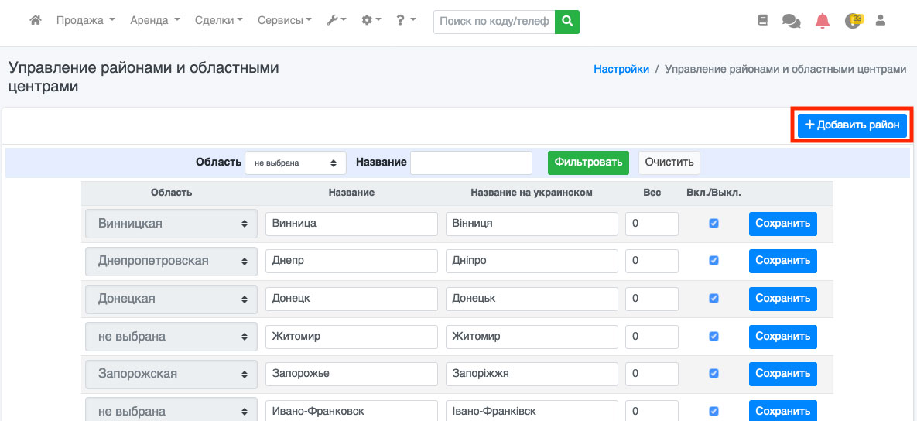The height and width of the screenshot is (421, 917).
Task: Click the Добавить район button
Action: (x=852, y=125)
